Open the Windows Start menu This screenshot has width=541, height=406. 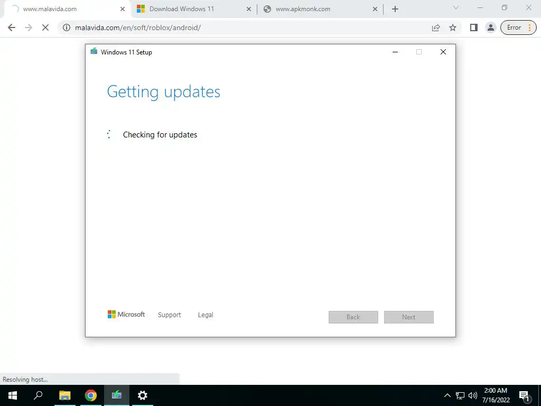point(13,395)
